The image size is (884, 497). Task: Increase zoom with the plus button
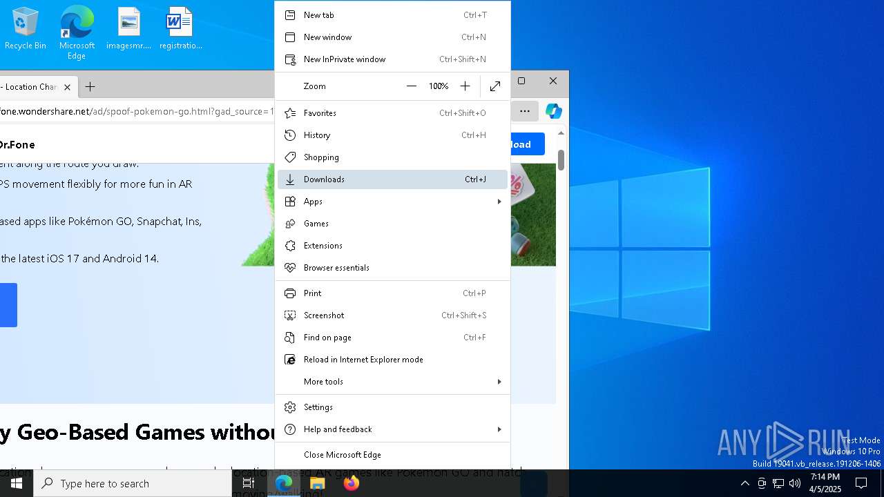(465, 86)
